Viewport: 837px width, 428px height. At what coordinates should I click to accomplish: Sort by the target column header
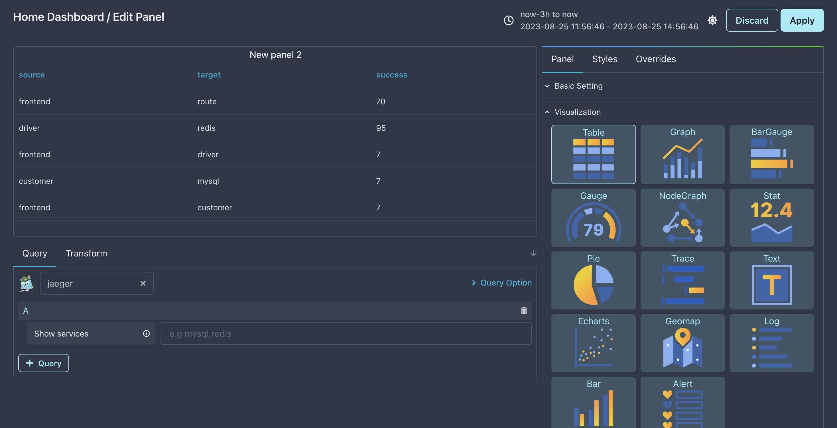tap(209, 75)
